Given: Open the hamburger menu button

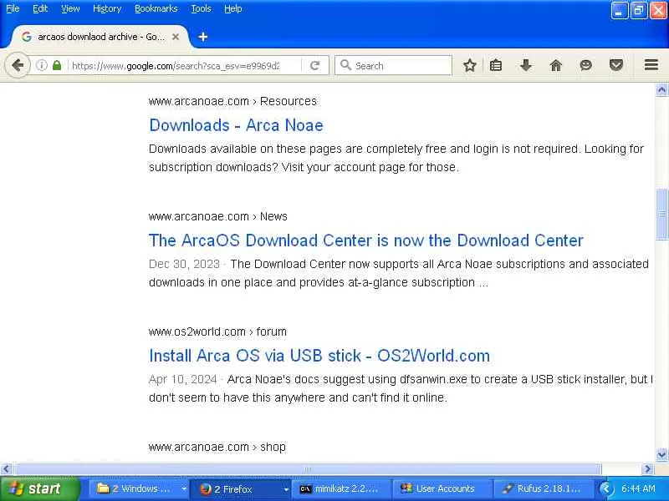Looking at the screenshot, I should point(651,65).
